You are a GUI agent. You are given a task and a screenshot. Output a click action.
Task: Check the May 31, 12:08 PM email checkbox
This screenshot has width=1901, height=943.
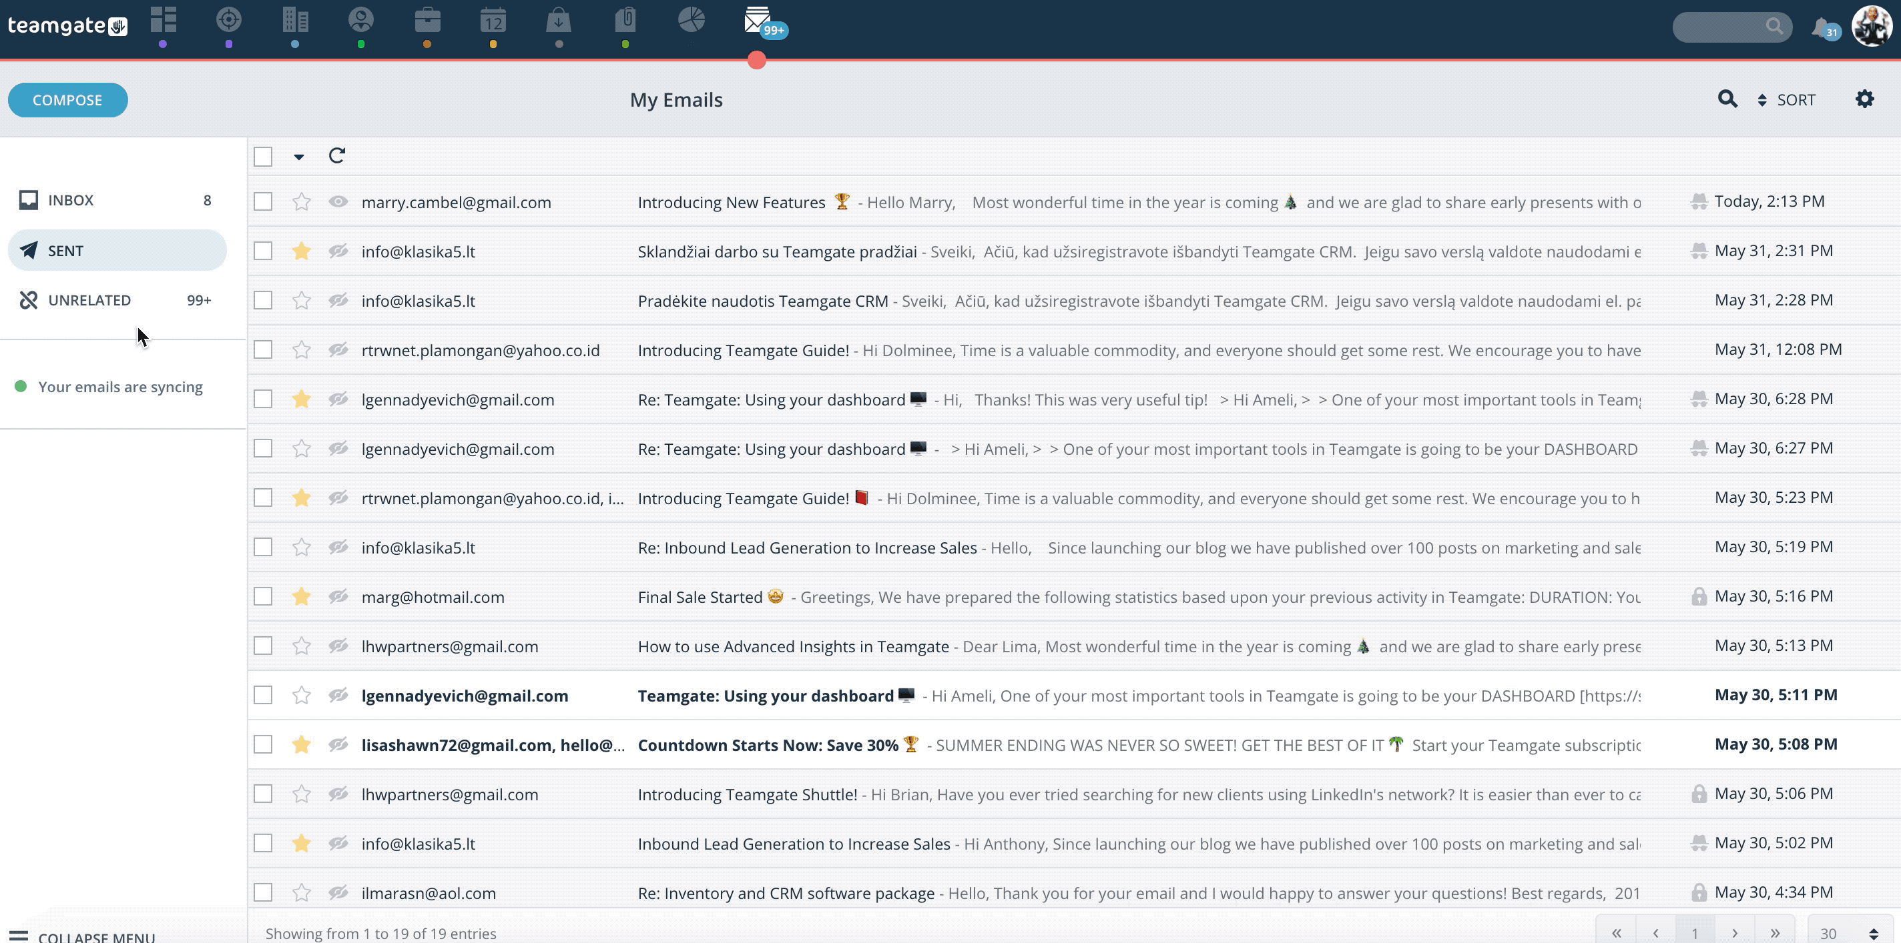point(263,350)
